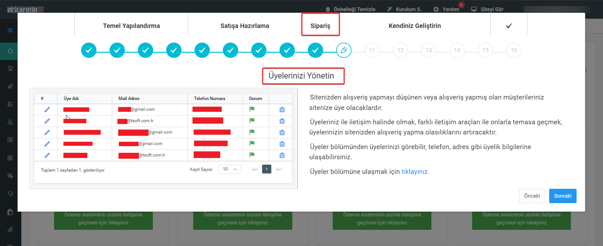Click paragraph starting 'Üyeleriniz ile iletişim halinde'
This screenshot has width=603, height=246.
(436, 127)
